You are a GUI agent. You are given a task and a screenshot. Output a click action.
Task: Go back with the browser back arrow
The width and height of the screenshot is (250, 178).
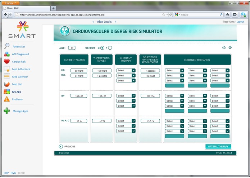click(x=6, y=15)
